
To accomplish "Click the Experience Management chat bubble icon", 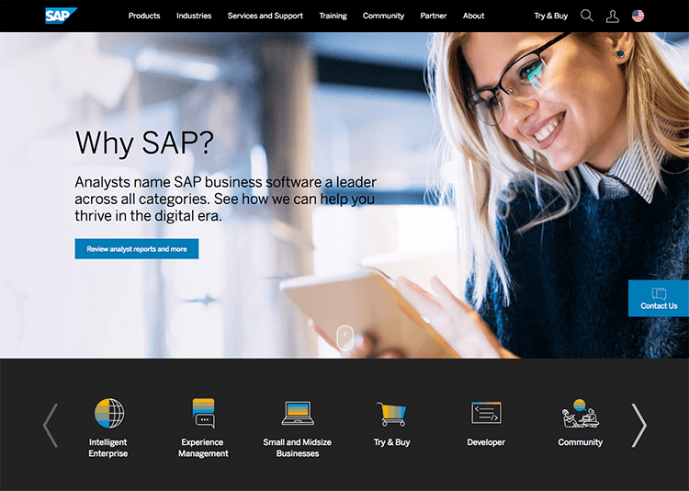I will 203,413.
